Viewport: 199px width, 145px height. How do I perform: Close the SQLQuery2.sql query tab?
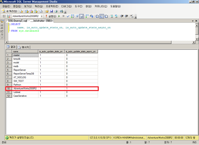coord(196,21)
